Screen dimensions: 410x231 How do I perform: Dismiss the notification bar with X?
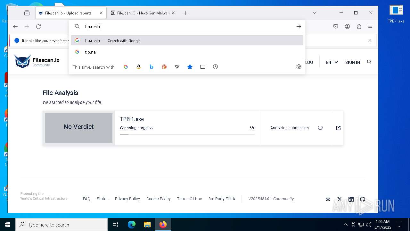tap(370, 40)
